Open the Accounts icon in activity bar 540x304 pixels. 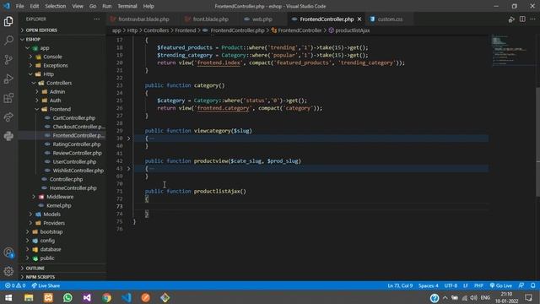8,252
